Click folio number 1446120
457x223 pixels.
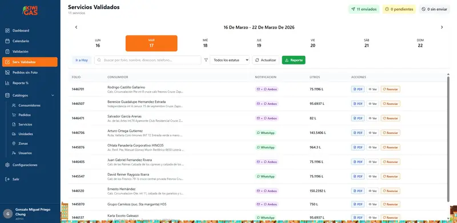click(78, 191)
